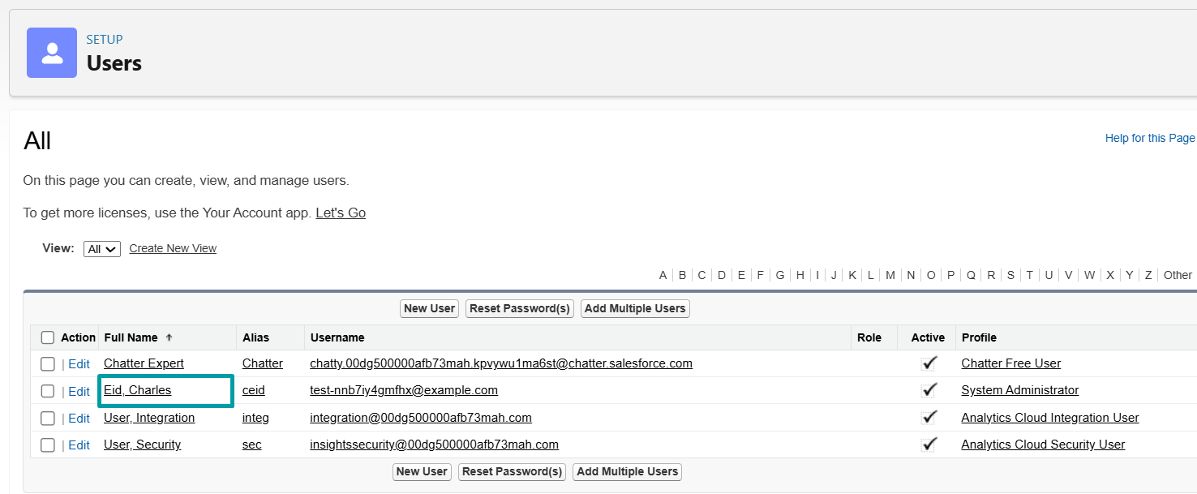Click the bottom Add Multiple Users button
Screen dimensions: 1197x494
pos(627,471)
